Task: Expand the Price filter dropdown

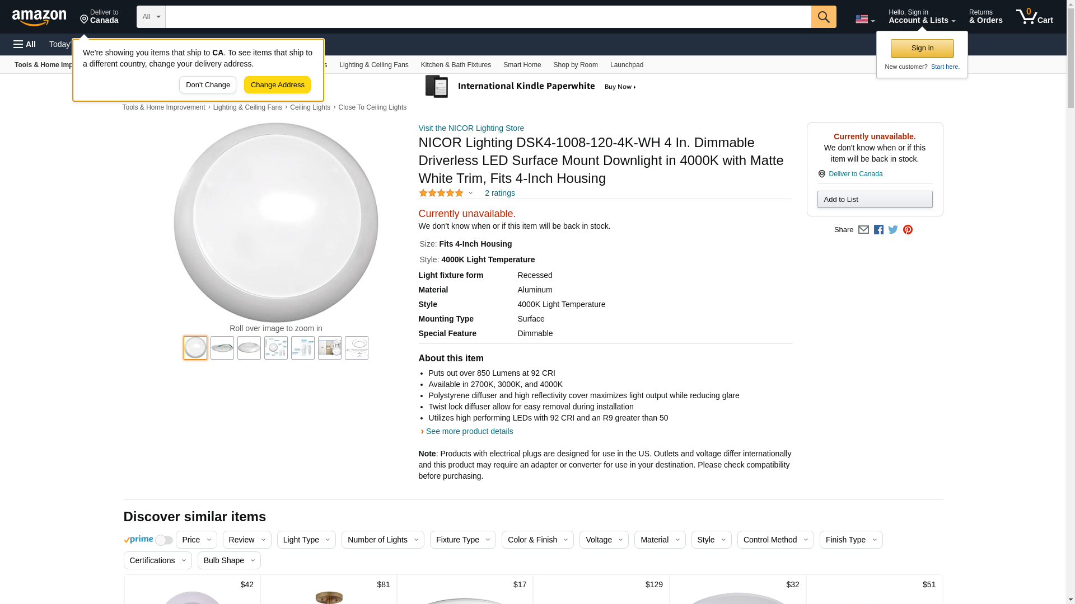Action: (196, 540)
